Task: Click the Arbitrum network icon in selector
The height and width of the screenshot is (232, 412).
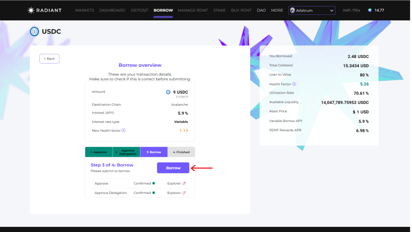Action: click(x=292, y=10)
